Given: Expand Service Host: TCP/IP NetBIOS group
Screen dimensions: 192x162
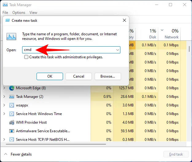Looking at the screenshot, I should tap(4, 139).
